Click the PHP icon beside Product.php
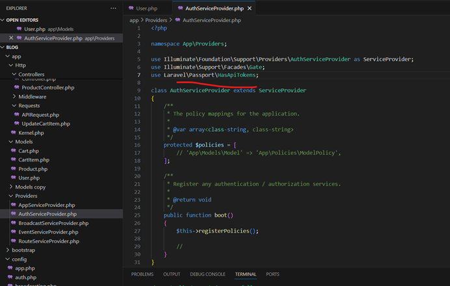 click(14, 169)
